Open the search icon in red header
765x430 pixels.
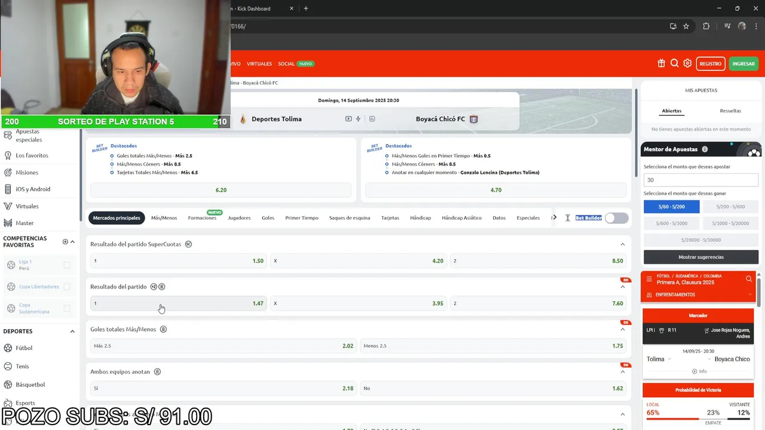(x=674, y=63)
